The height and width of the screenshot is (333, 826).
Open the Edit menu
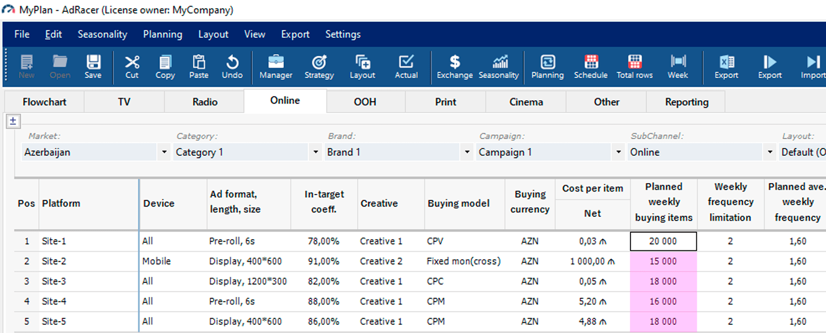click(53, 34)
